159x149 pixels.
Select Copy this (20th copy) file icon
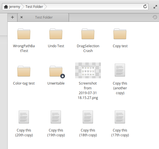click(x=24, y=117)
